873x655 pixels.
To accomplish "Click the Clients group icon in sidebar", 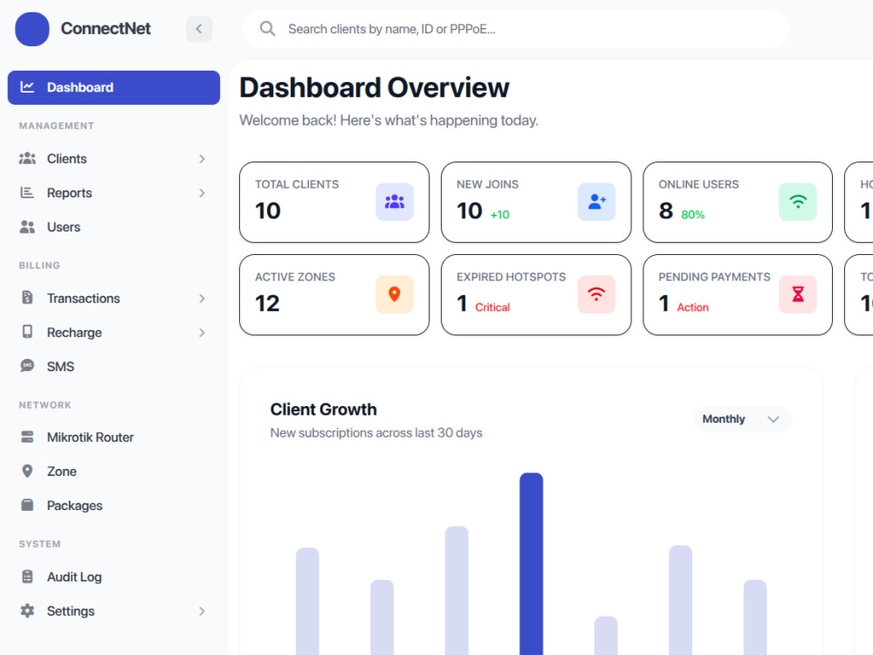I will (x=27, y=159).
